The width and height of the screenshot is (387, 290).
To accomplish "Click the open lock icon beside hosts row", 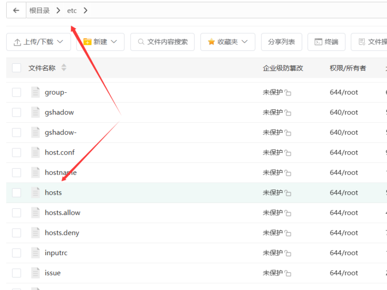I will click(x=289, y=192).
